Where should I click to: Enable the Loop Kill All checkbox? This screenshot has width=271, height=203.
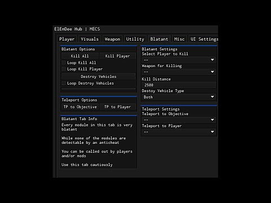[64, 63]
